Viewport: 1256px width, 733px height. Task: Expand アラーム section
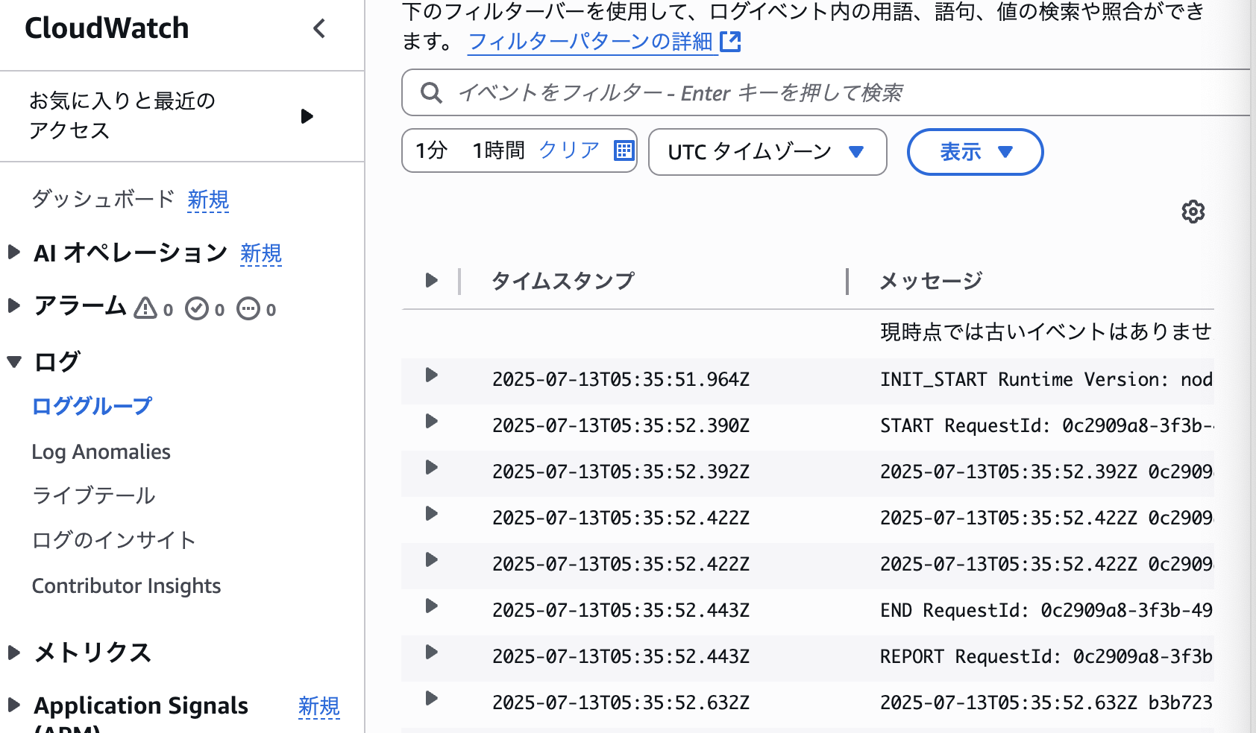(13, 305)
